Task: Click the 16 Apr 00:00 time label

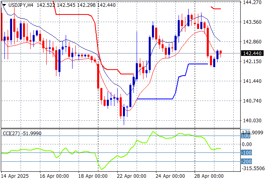Action: pos(54,176)
